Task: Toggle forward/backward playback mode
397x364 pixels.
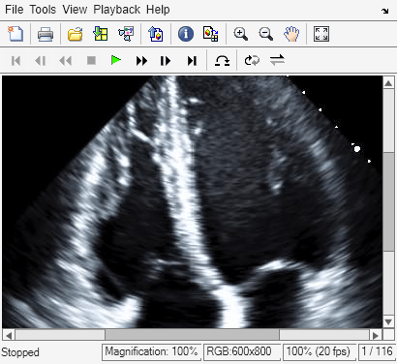Action: (x=277, y=60)
